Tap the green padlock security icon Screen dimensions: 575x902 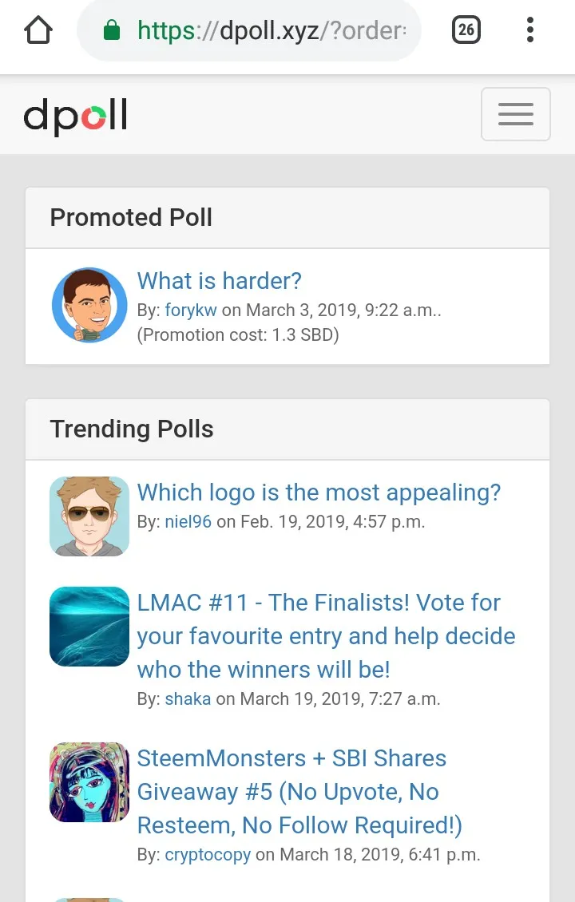(x=112, y=31)
